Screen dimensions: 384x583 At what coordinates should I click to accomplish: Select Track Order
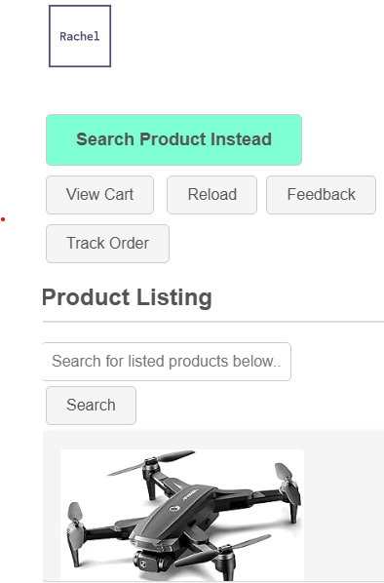pyautogui.click(x=108, y=244)
